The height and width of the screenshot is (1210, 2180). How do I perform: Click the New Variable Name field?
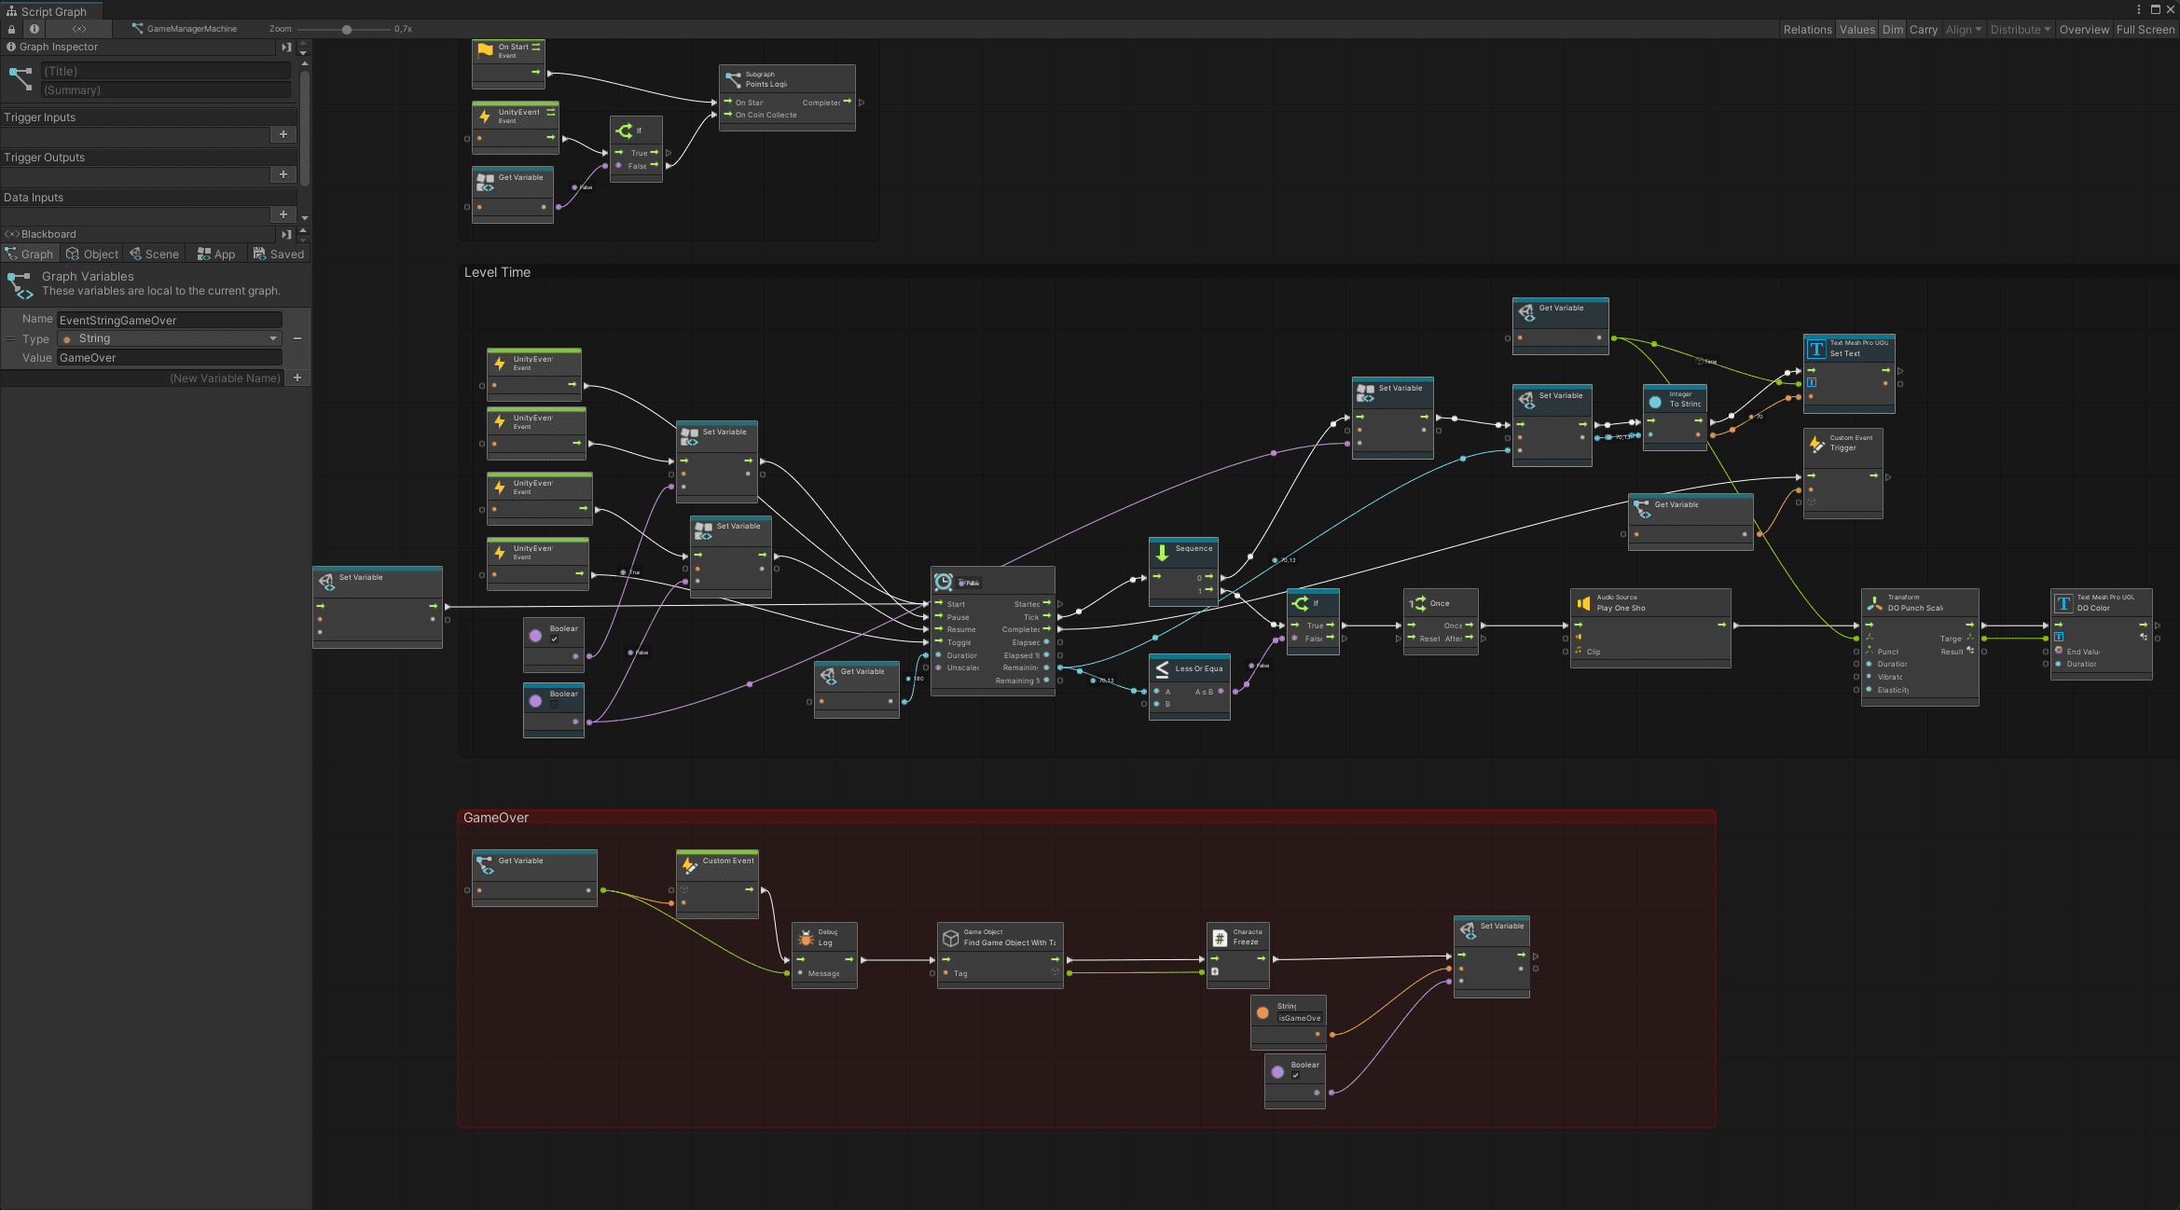tap(144, 378)
